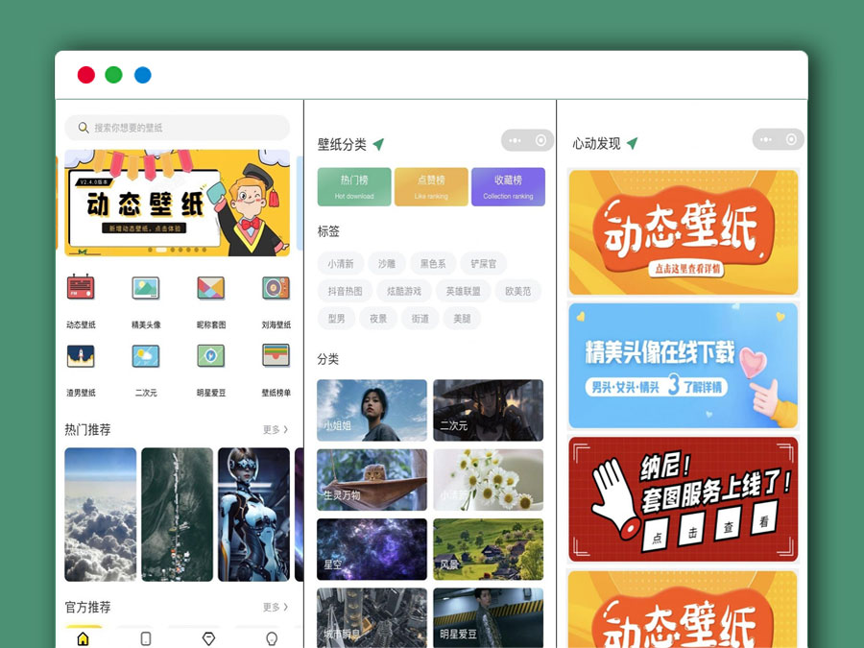864x648 pixels.
Task: Tap the 昵称套图 envelope icon
Action: point(210,289)
